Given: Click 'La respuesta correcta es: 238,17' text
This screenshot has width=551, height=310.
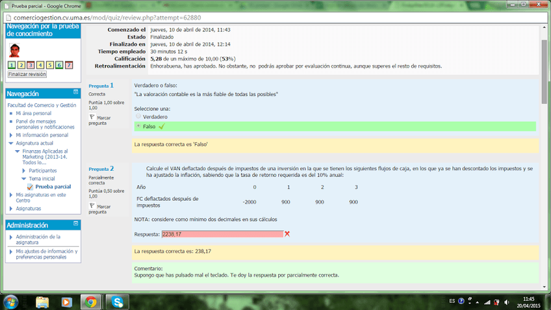Looking at the screenshot, I should (x=173, y=252).
